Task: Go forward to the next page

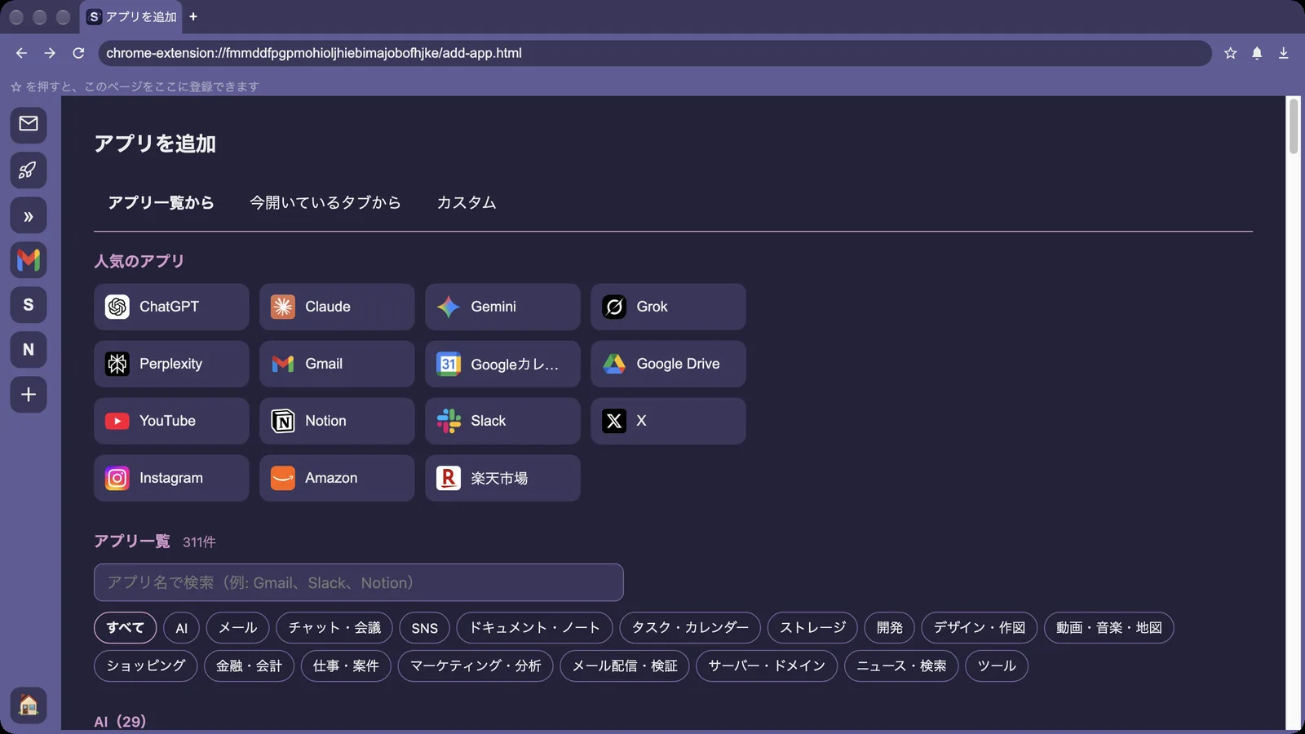Action: pos(50,53)
